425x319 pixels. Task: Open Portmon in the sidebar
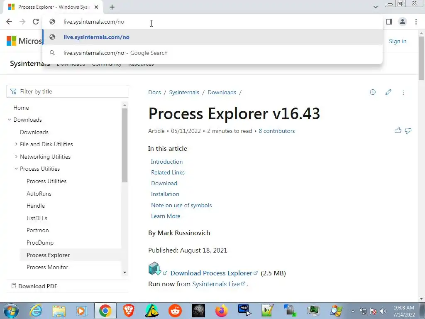38,230
